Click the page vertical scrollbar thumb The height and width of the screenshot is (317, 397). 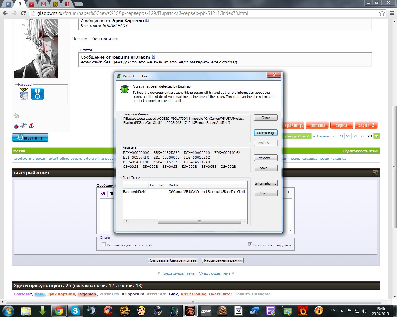coord(394,167)
